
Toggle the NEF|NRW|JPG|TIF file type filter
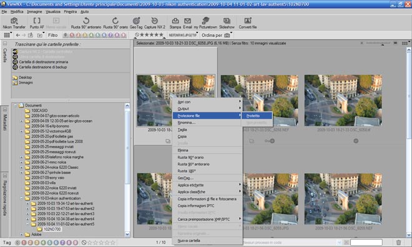[x=184, y=35]
